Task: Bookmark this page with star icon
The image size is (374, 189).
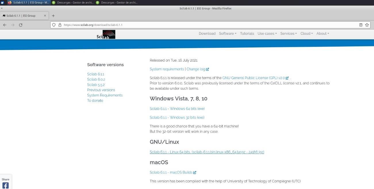Action: pyautogui.click(x=367, y=25)
